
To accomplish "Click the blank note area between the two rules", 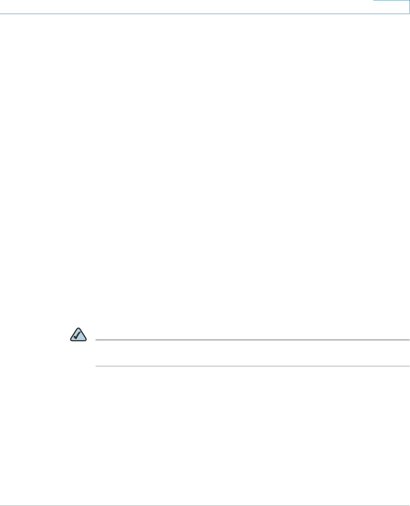I will point(252,353).
